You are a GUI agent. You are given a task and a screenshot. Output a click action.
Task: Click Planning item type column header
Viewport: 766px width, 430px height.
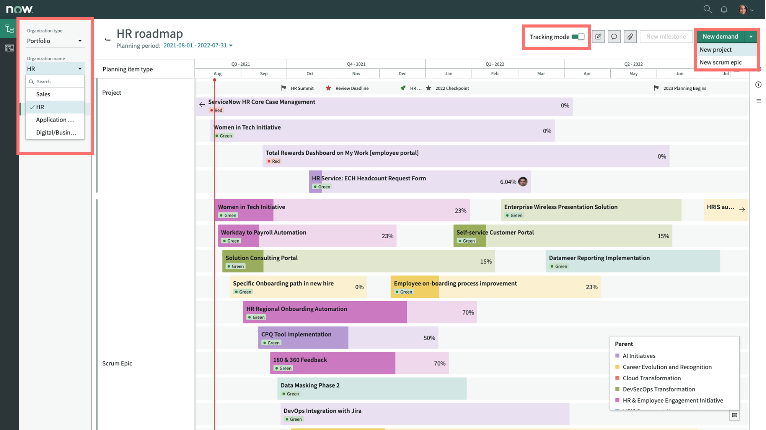pyautogui.click(x=128, y=69)
